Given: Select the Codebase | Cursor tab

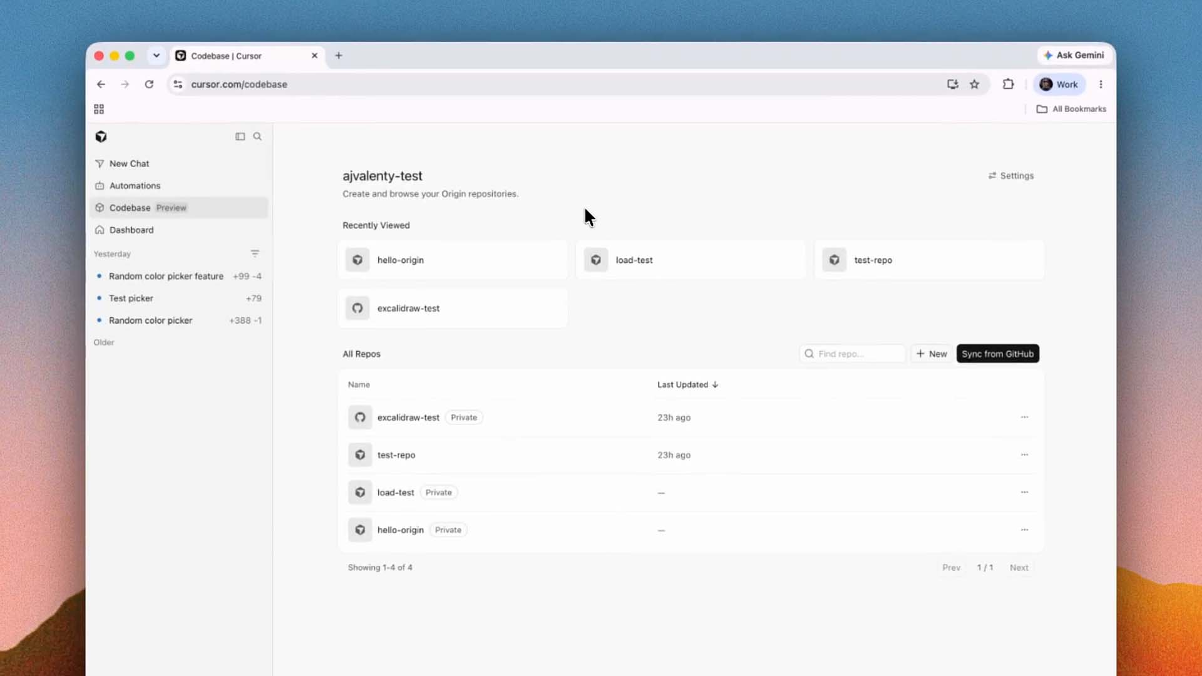Looking at the screenshot, I should 248,56.
